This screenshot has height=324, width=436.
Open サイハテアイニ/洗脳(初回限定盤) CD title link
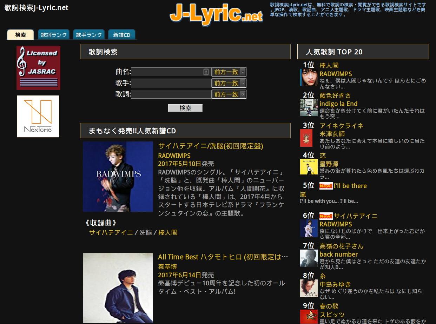[211, 146]
